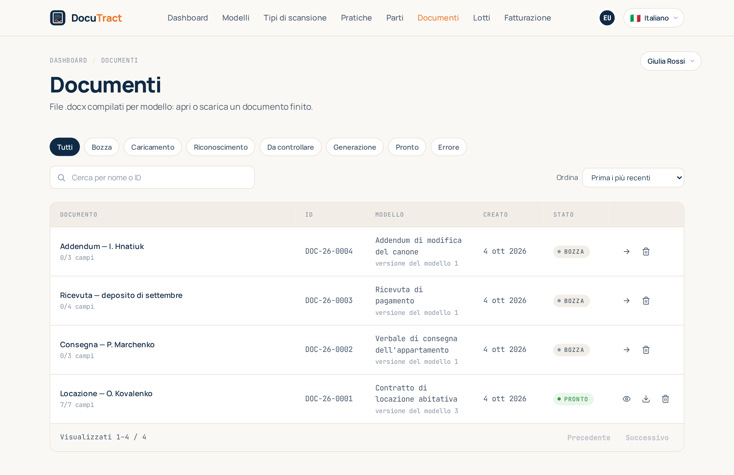Click the DASHBOARD breadcrumb link

[x=68, y=60]
